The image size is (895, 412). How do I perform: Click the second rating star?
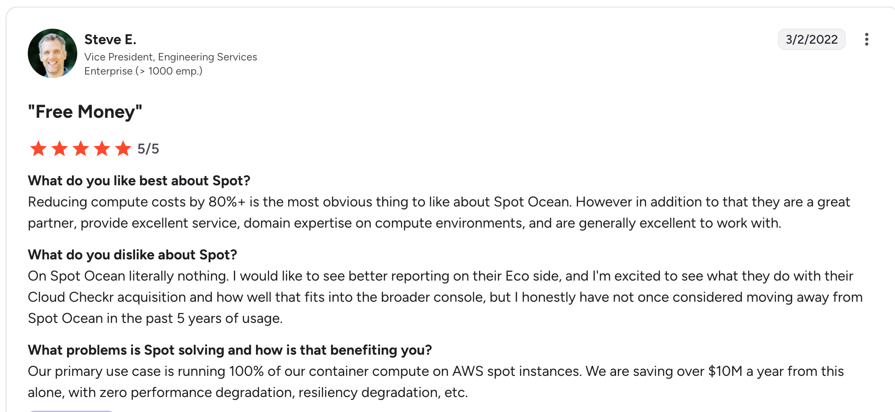pos(60,149)
